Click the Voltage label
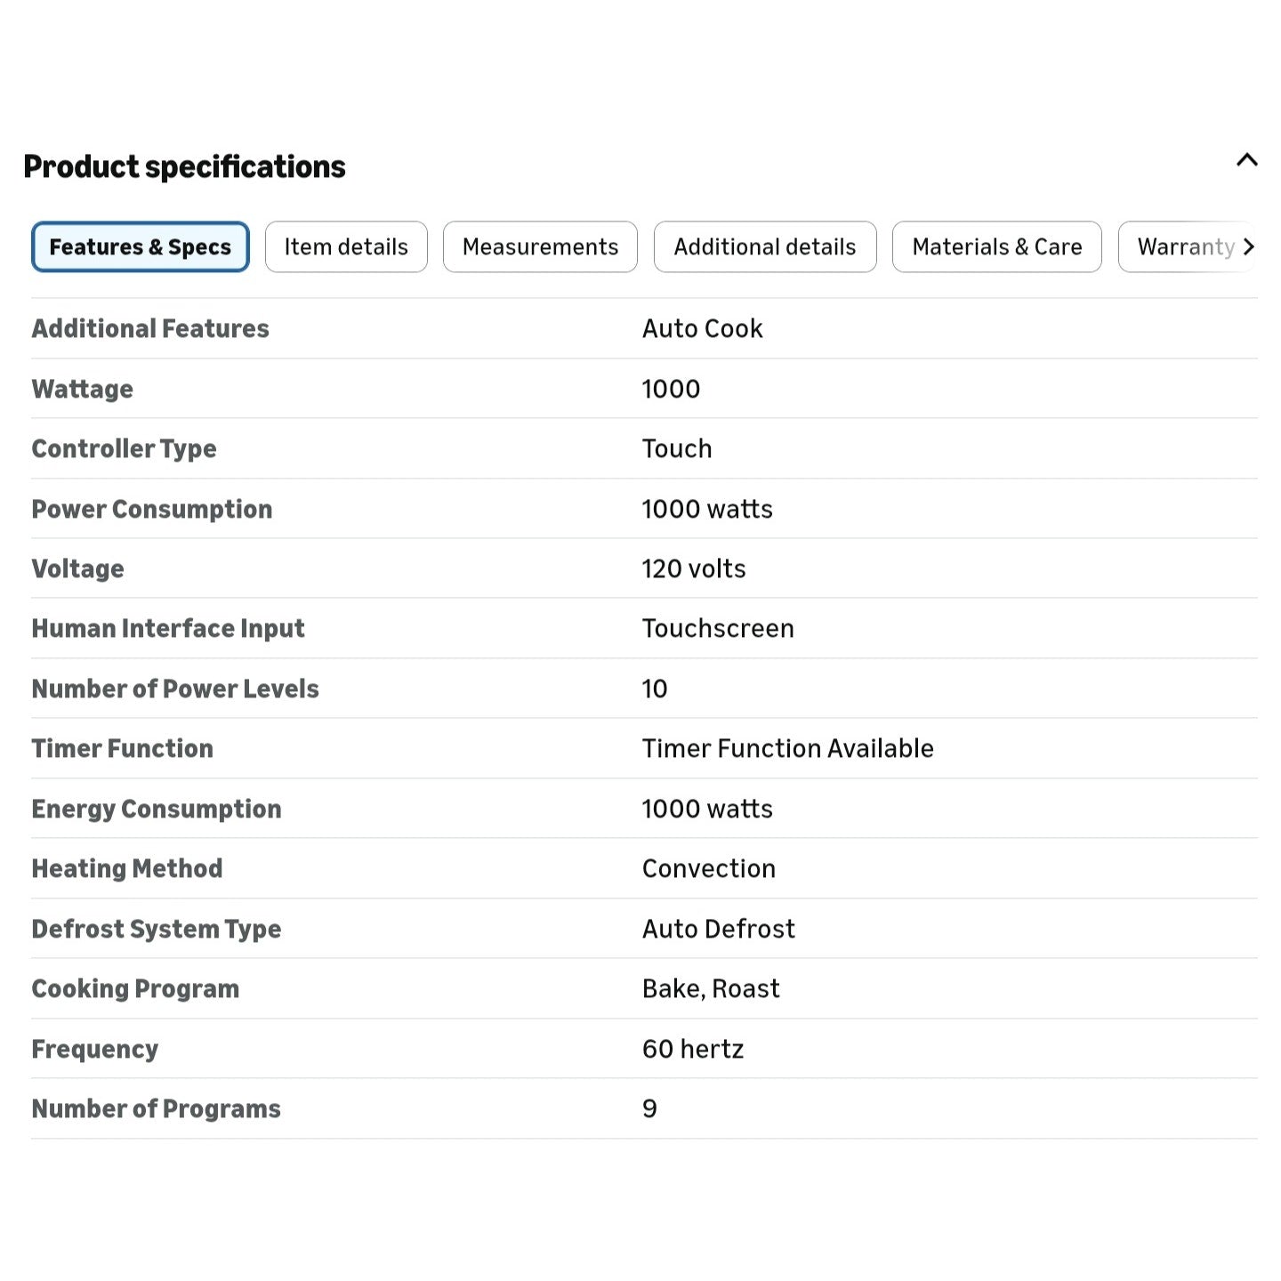This screenshot has height=1281, width=1281. click(x=78, y=568)
